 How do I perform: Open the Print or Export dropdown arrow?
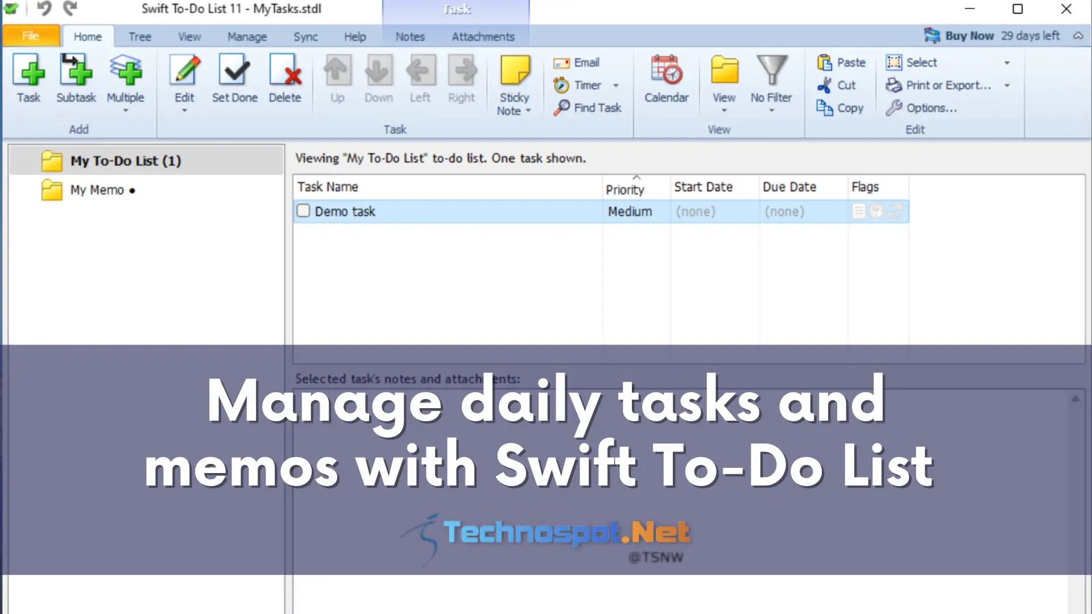(1007, 85)
